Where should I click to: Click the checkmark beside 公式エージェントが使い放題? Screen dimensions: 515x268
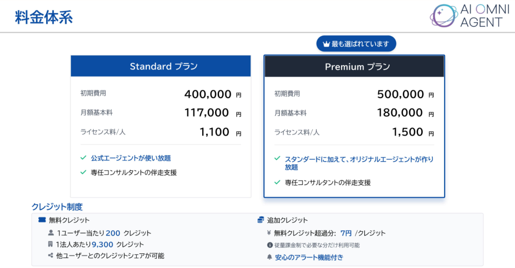[83, 158]
